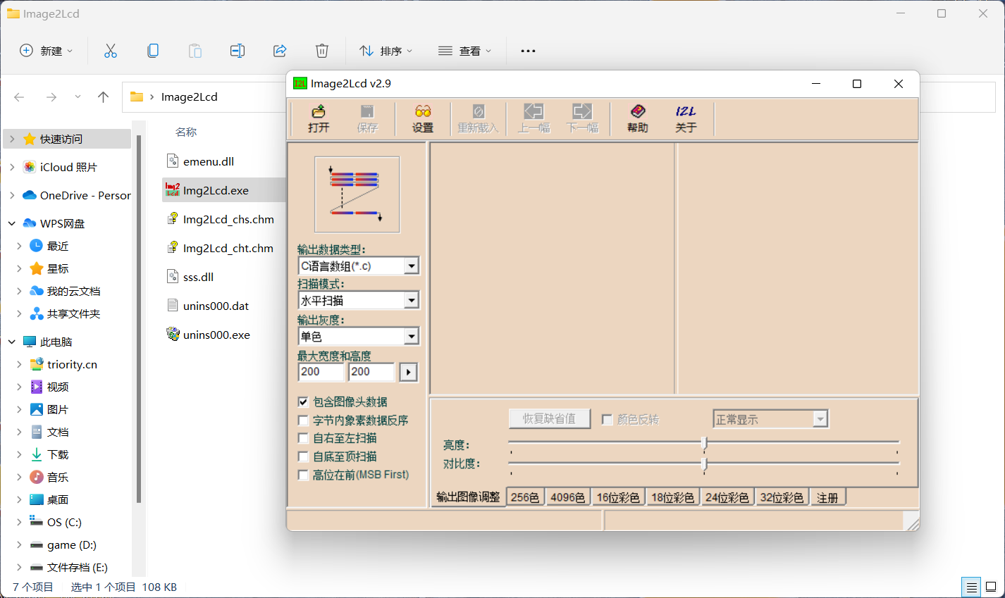Go to next image with 下一幅
This screenshot has height=598, width=1005.
pos(582,118)
